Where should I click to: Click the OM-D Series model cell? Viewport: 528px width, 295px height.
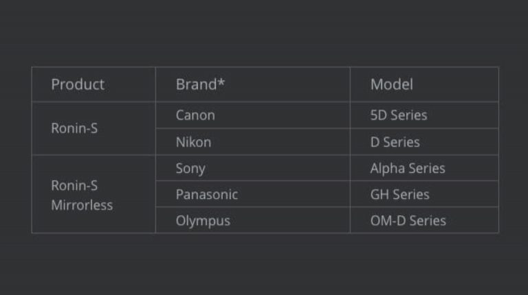tap(408, 220)
